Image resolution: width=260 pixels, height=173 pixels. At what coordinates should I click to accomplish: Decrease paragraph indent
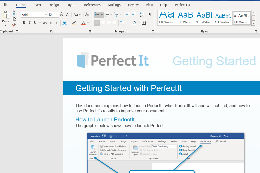click(128, 15)
